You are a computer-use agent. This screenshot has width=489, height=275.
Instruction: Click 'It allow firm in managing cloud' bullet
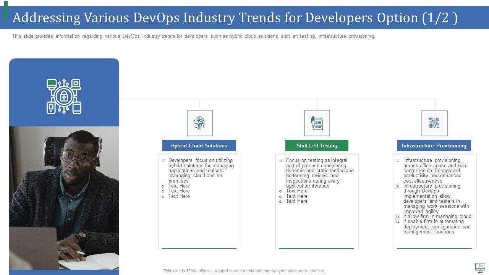(x=437, y=217)
